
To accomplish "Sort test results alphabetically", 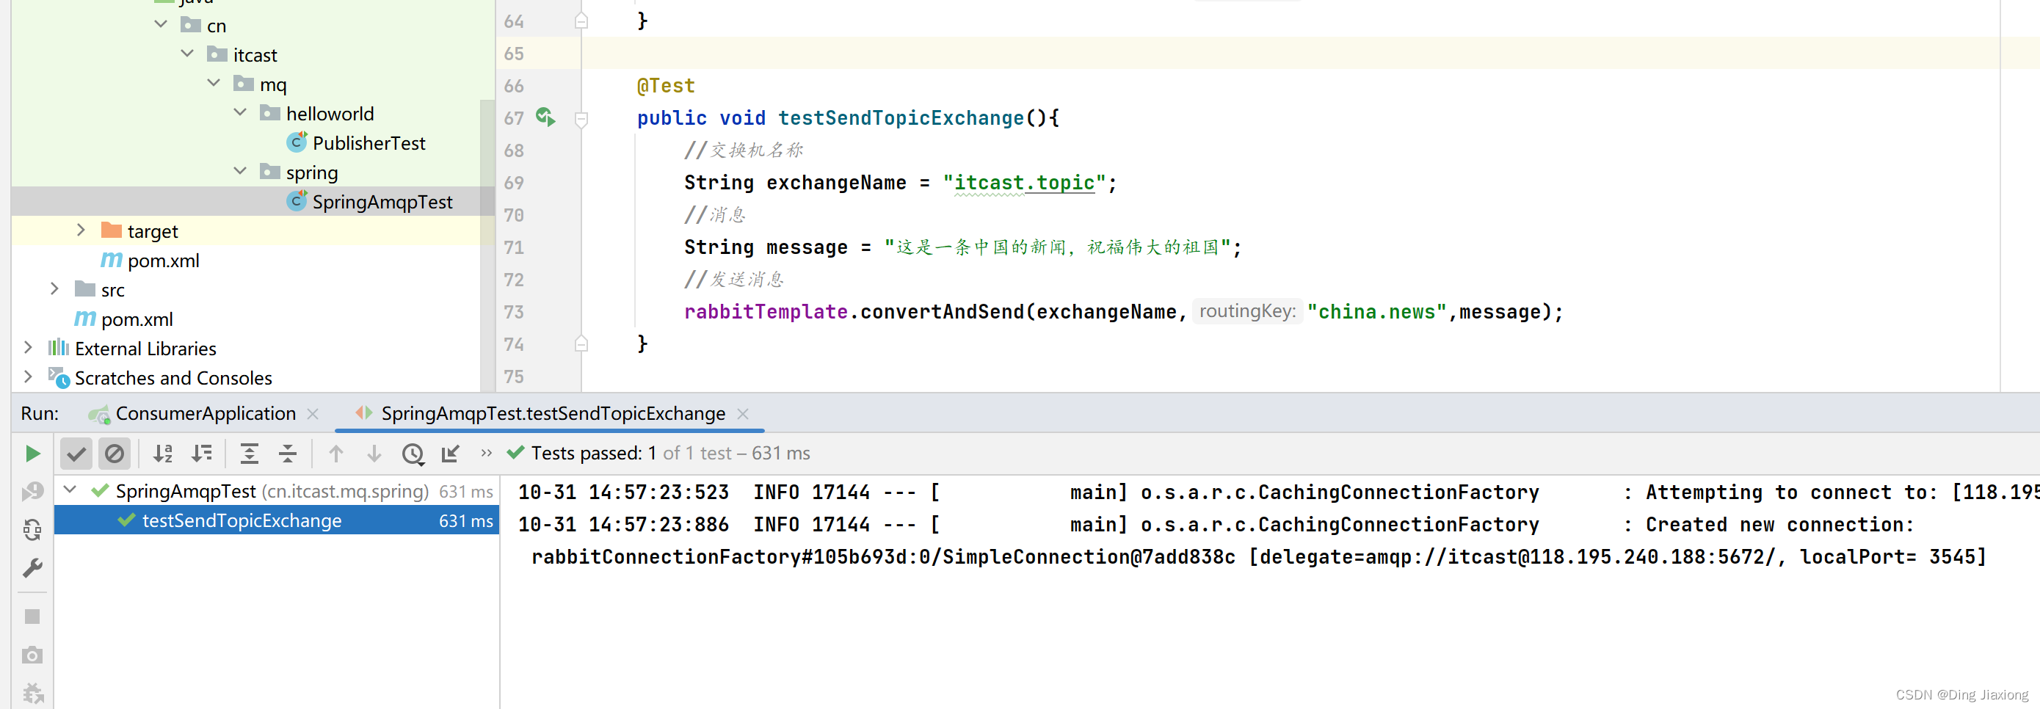I will point(162,453).
